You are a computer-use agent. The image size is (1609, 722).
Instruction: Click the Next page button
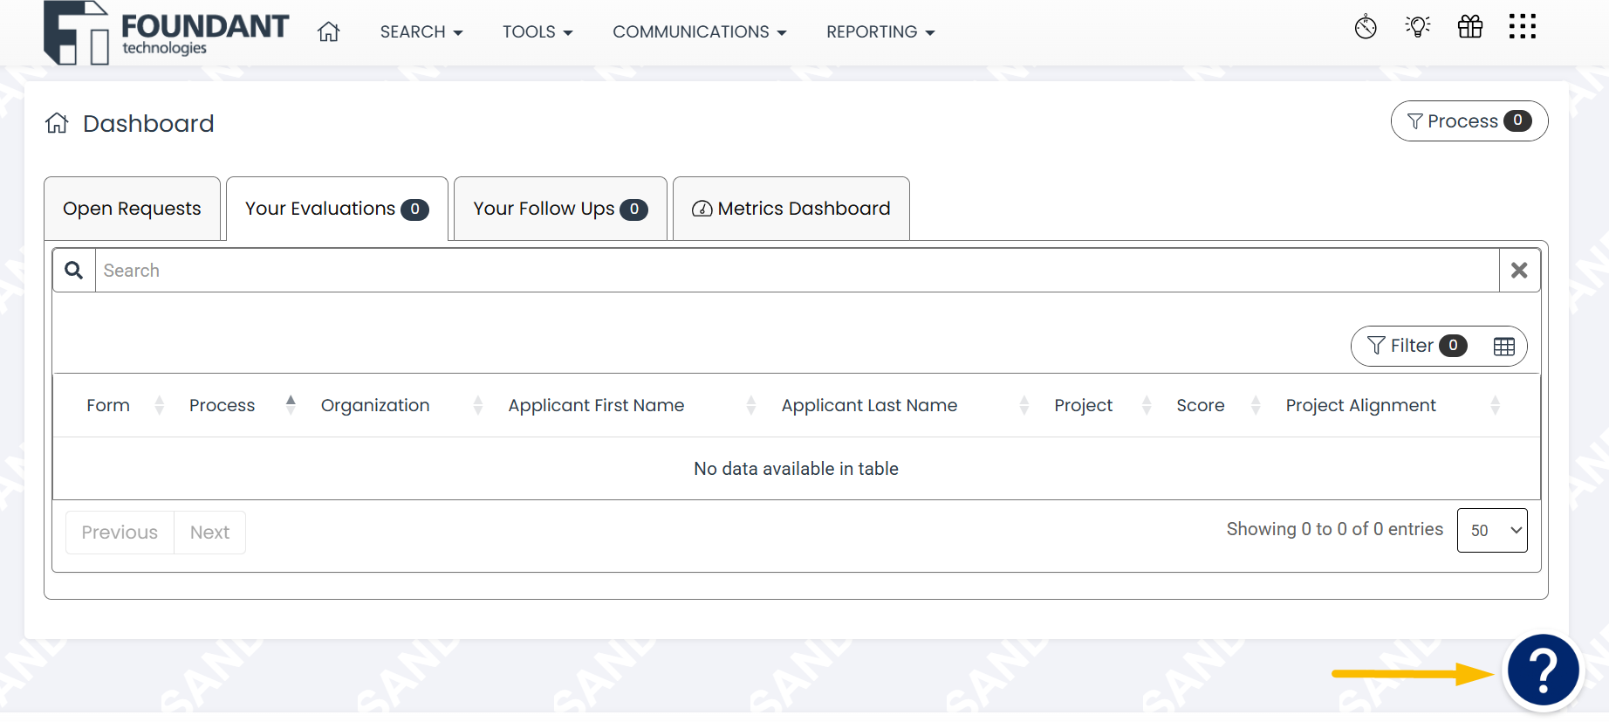click(x=209, y=533)
